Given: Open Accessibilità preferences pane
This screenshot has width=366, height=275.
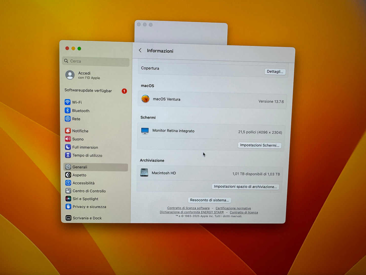Looking at the screenshot, I should [x=83, y=183].
